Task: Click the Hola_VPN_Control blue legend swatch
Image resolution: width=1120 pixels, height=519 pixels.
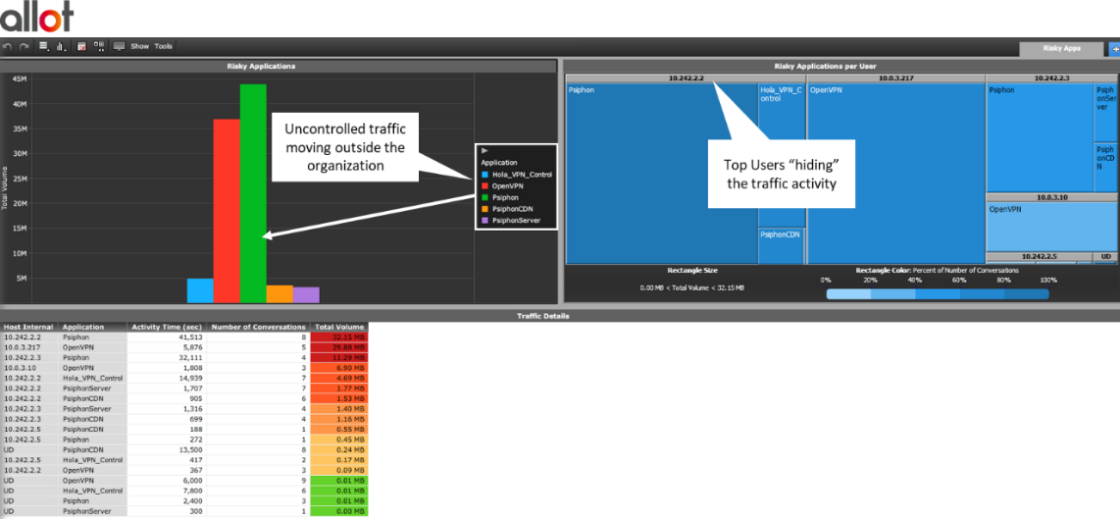Action: click(485, 175)
